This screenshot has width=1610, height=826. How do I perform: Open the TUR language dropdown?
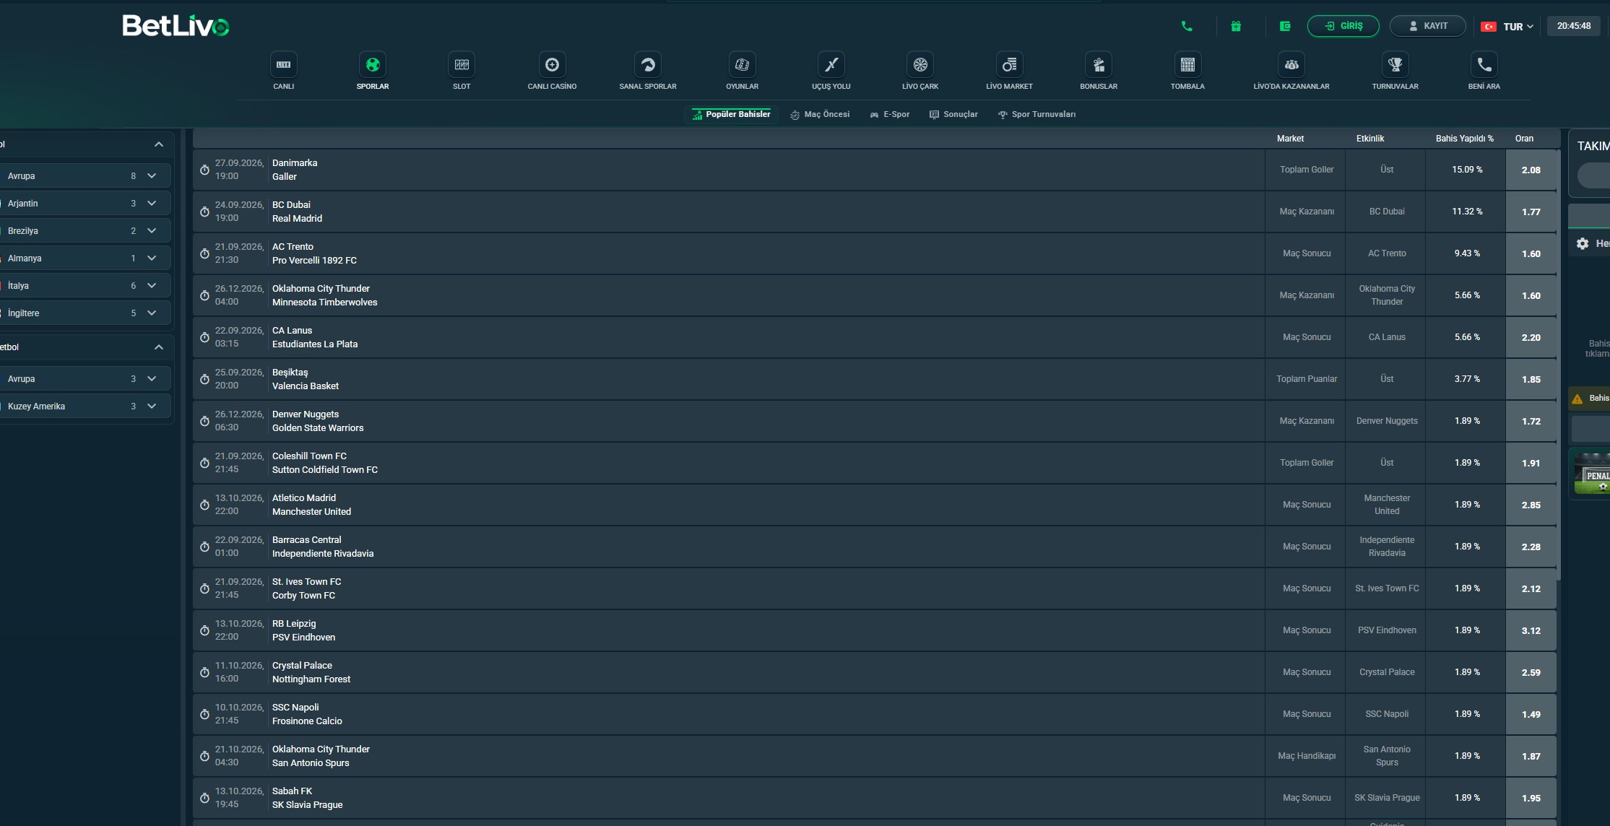[1507, 26]
